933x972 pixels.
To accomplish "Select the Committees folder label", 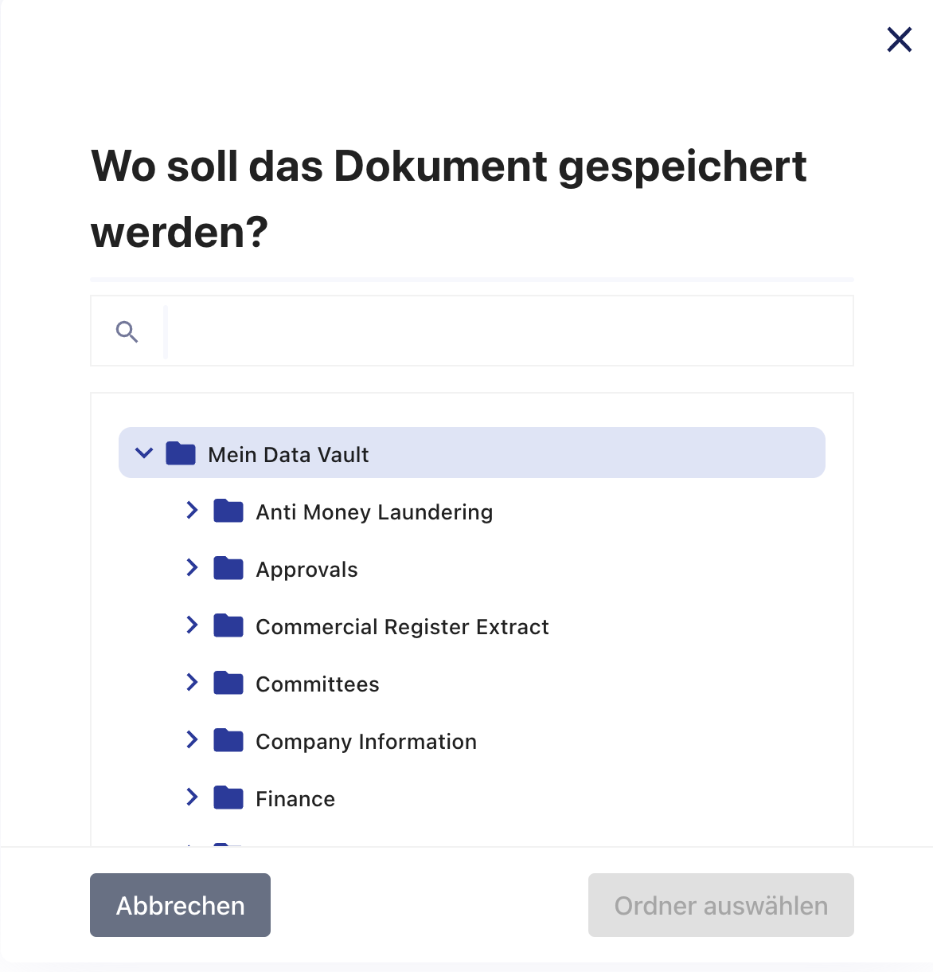I will 318,684.
